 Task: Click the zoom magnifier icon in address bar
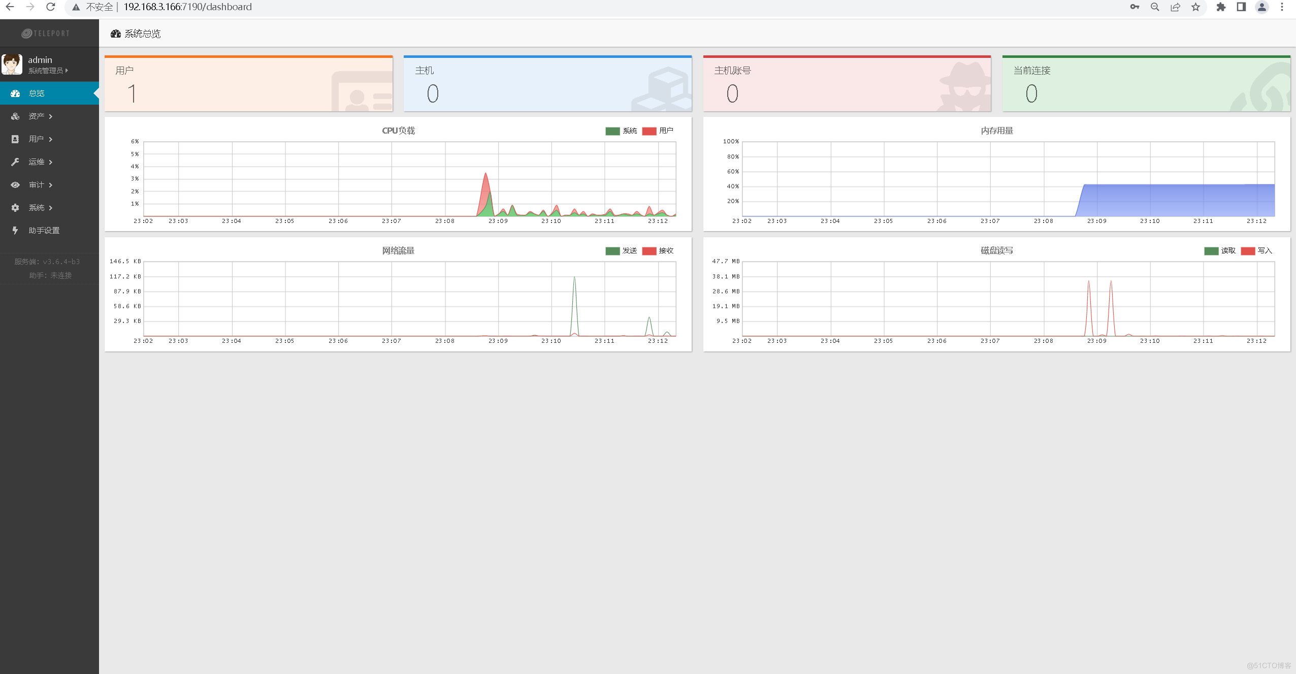point(1155,7)
